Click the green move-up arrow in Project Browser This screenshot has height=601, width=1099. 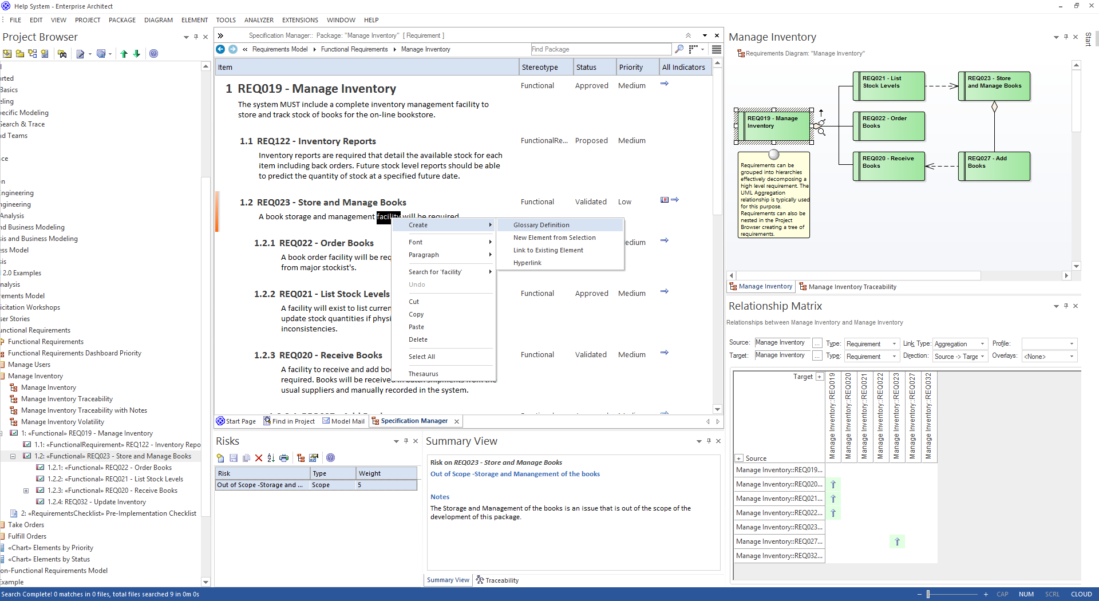[x=124, y=54]
